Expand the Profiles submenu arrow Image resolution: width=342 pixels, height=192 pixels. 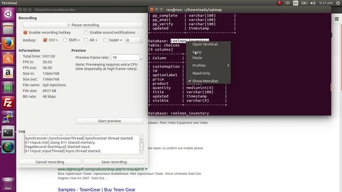(228, 65)
